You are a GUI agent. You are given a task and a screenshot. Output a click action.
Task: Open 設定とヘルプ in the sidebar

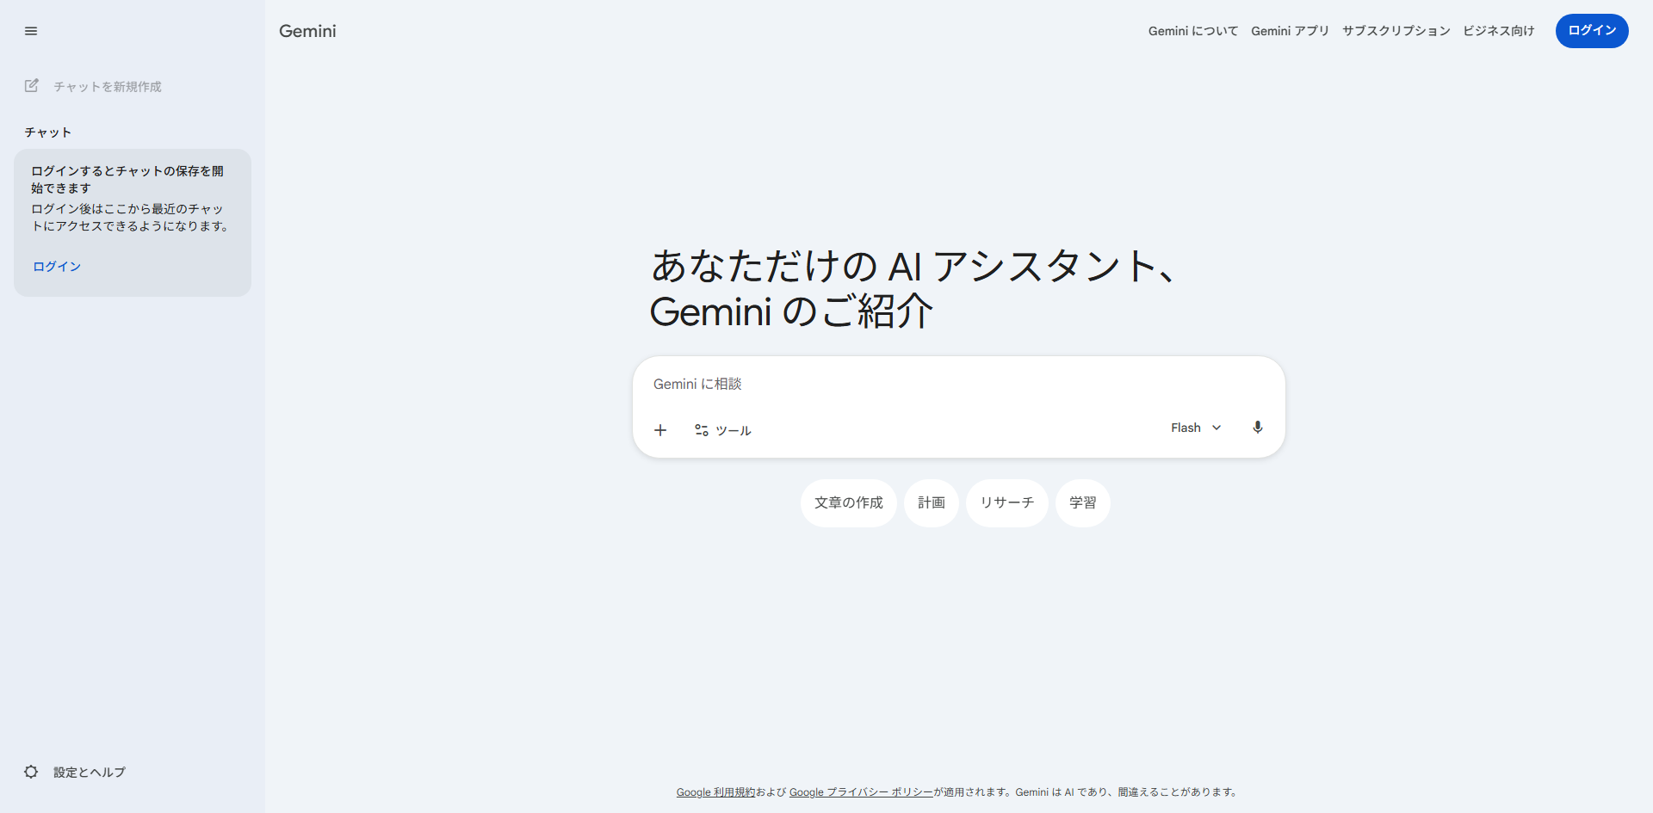pos(90,772)
